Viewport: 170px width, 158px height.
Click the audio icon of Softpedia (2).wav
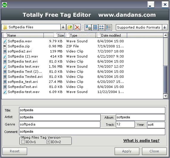tap(5, 56)
